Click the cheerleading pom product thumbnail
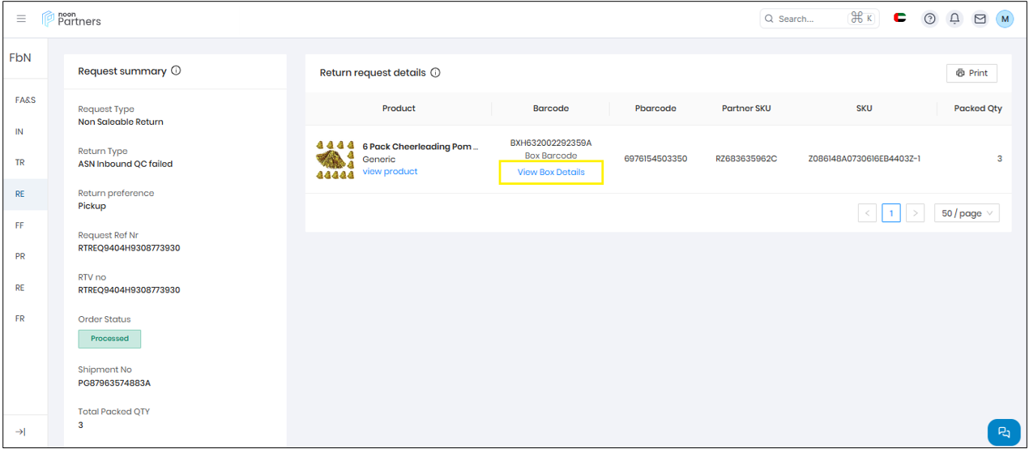The width and height of the screenshot is (1029, 449). (335, 160)
